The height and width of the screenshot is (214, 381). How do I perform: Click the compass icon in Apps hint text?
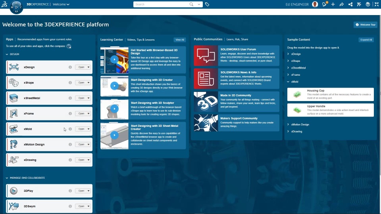click(69, 46)
